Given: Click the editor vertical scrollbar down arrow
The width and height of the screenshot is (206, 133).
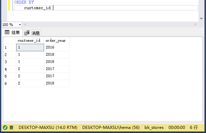Looking at the screenshot, I should [201, 18].
